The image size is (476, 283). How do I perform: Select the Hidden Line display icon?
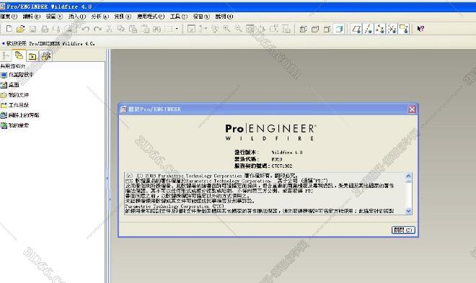(314, 29)
